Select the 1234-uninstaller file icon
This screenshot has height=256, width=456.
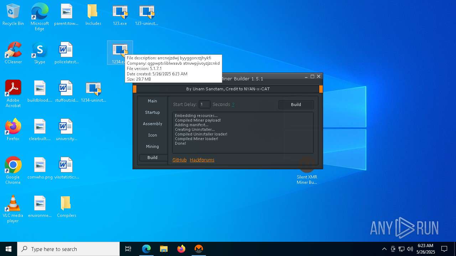coord(93,92)
